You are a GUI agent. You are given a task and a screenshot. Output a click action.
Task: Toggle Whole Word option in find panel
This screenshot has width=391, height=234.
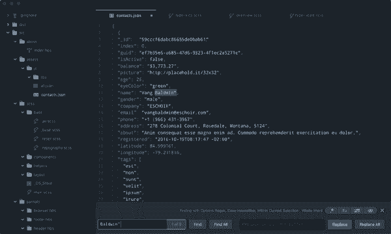click(370, 211)
